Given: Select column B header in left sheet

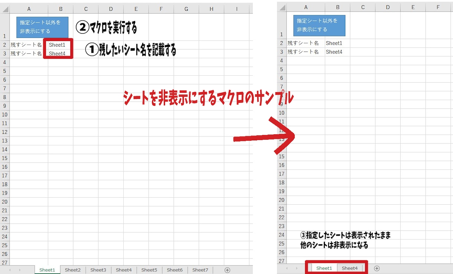Looking at the screenshot, I should pyautogui.click(x=61, y=9).
